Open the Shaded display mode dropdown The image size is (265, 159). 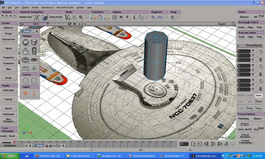[222, 24]
